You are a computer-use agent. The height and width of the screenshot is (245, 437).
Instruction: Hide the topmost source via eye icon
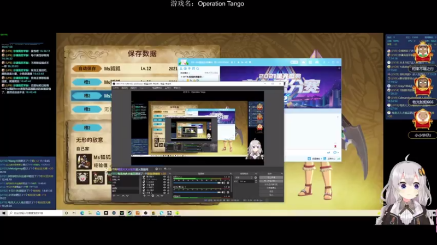[164, 176]
